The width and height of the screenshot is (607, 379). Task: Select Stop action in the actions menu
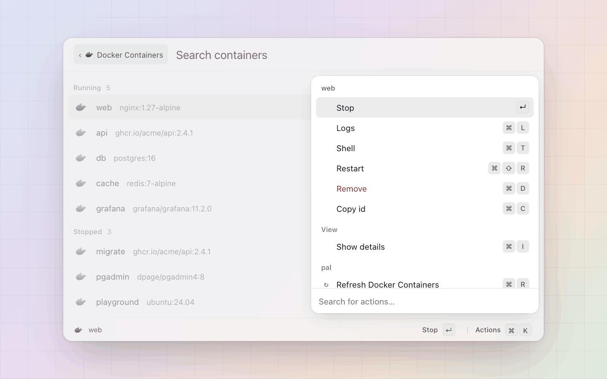[425, 108]
